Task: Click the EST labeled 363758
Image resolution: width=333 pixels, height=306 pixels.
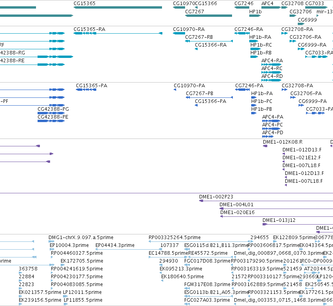Action: pos(20,273)
